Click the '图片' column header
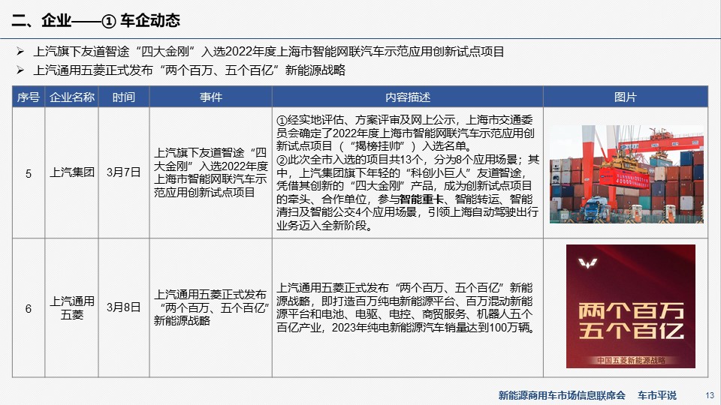 [x=626, y=97]
